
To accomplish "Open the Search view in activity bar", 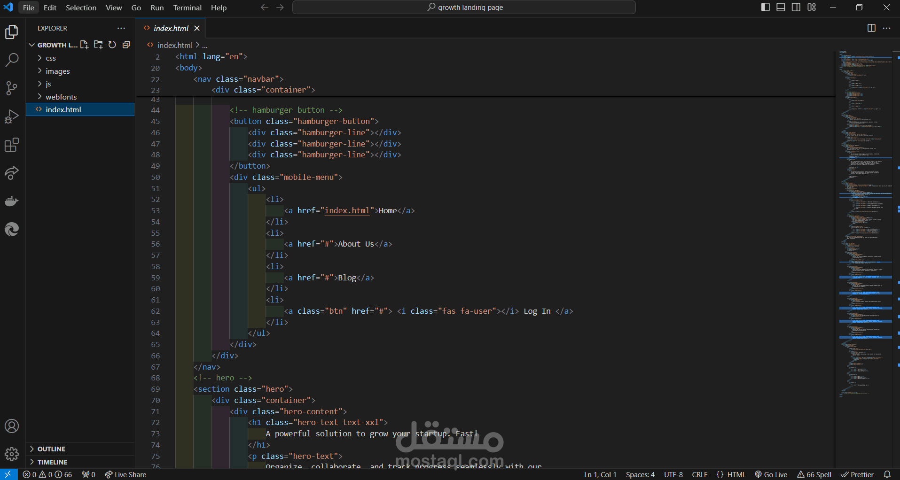I will (12, 60).
